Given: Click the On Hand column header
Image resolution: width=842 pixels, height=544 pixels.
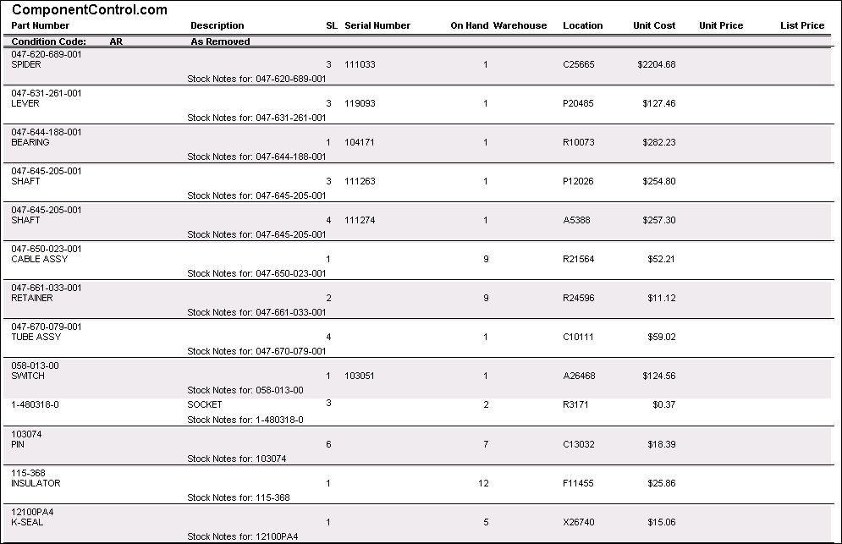Looking at the screenshot, I should (469, 25).
